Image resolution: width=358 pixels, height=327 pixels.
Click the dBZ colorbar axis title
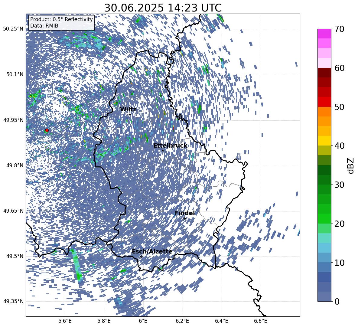click(x=351, y=165)
